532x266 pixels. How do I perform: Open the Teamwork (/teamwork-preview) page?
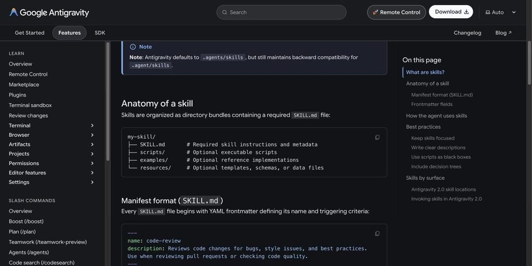48,242
